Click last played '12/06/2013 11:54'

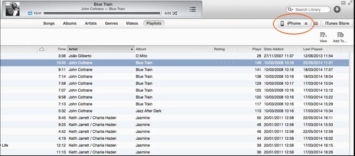pos(318,56)
